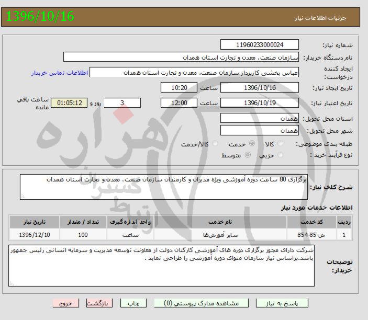Click the شهر محل تحویل field
Image resolution: width=368 pixels, height=320 pixels.
pos(260,130)
